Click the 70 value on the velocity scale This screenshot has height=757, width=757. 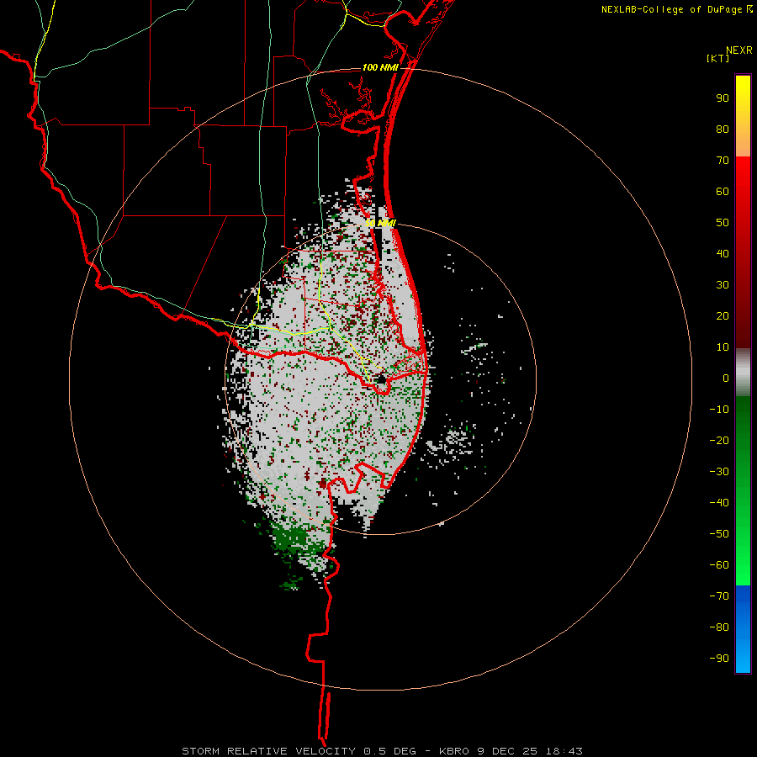pos(723,161)
